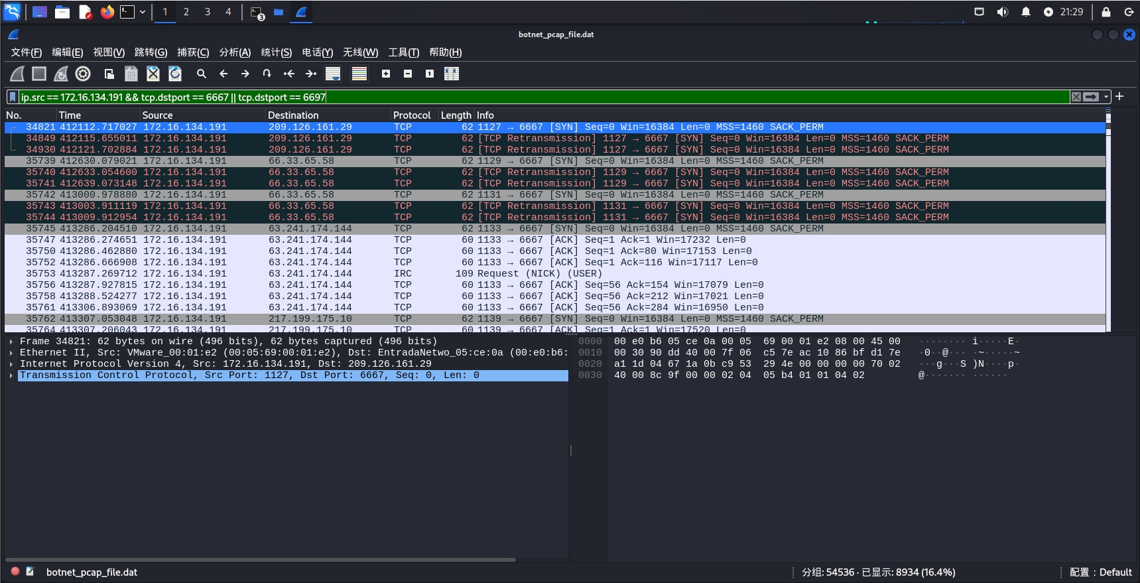Open capture file properties icon in status bar
Viewport: 1140px width, 583px height.
[30, 571]
